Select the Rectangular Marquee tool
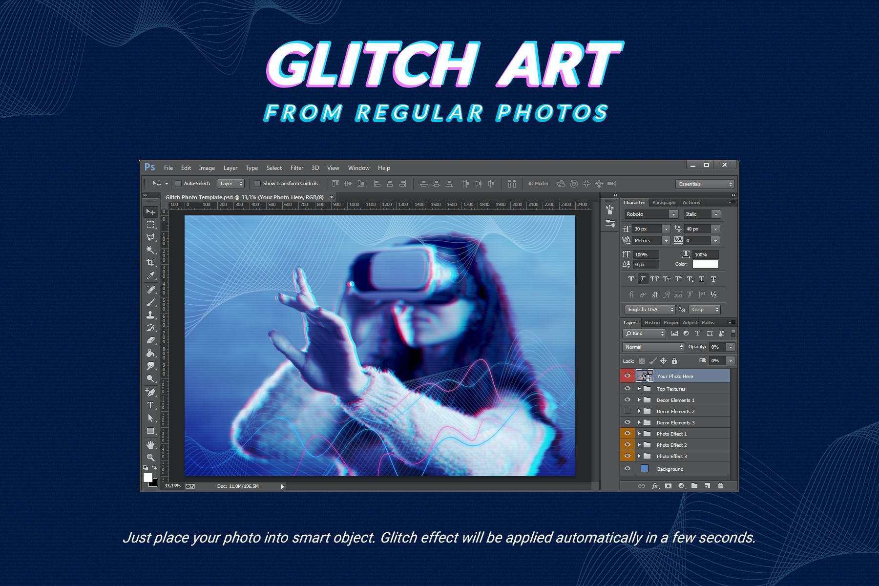Image resolution: width=879 pixels, height=586 pixels. click(150, 225)
